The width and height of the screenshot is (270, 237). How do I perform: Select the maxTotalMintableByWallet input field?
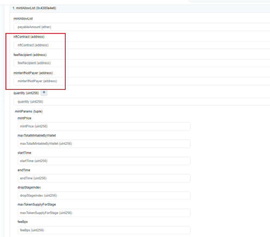pos(104,144)
